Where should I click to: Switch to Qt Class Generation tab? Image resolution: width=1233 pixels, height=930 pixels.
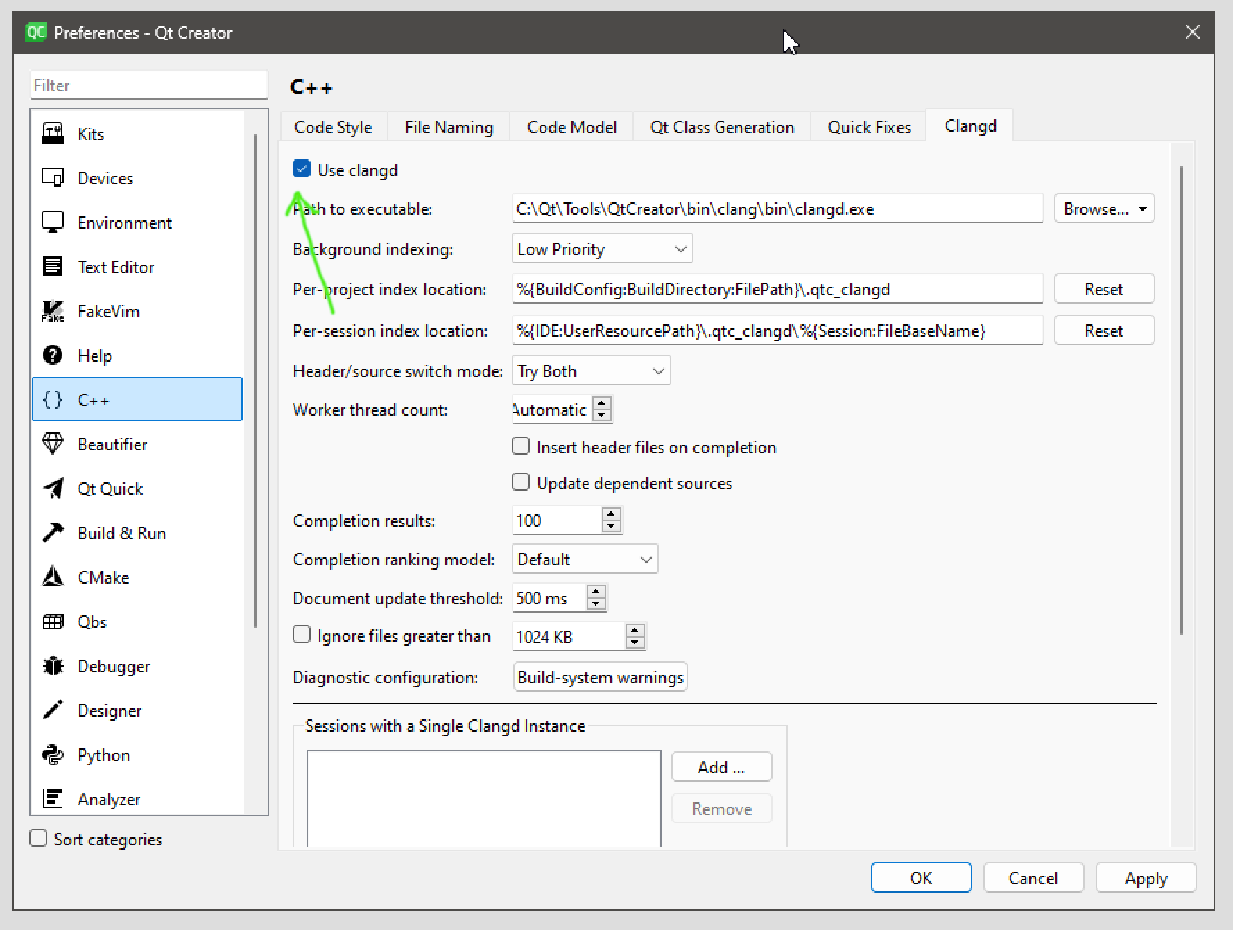[x=722, y=127]
